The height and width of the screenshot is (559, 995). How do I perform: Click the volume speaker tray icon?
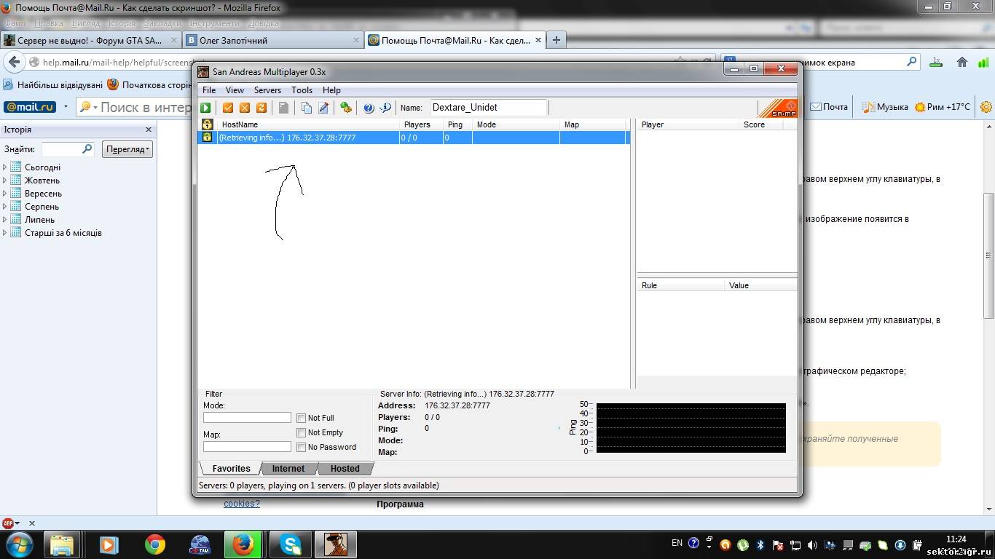point(812,544)
